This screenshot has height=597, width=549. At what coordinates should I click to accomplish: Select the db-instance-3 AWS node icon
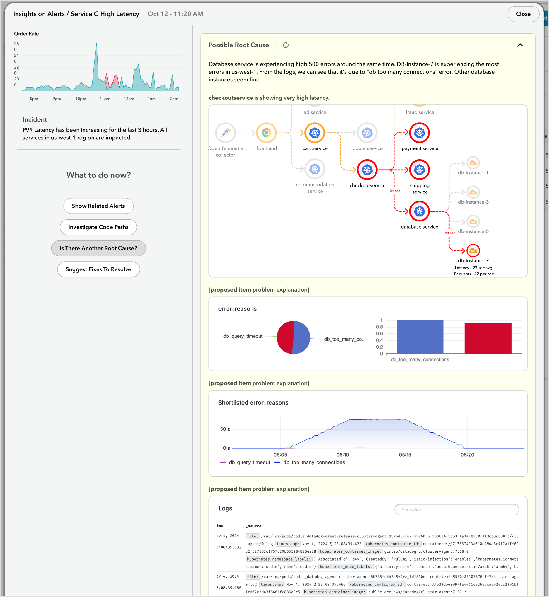(x=473, y=192)
